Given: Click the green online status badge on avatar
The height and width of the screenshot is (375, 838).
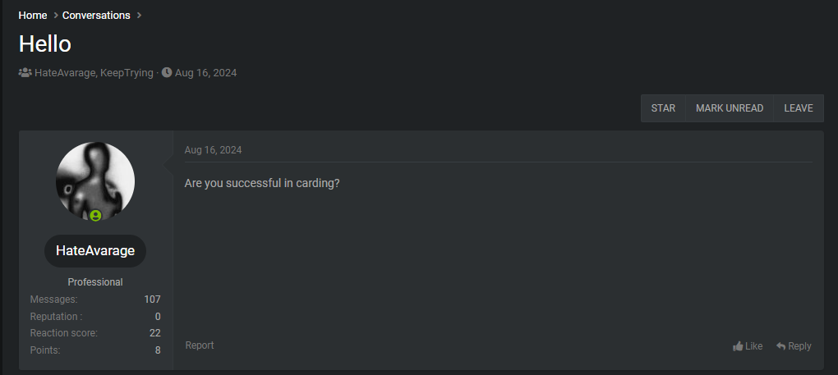Looking at the screenshot, I should point(96,216).
